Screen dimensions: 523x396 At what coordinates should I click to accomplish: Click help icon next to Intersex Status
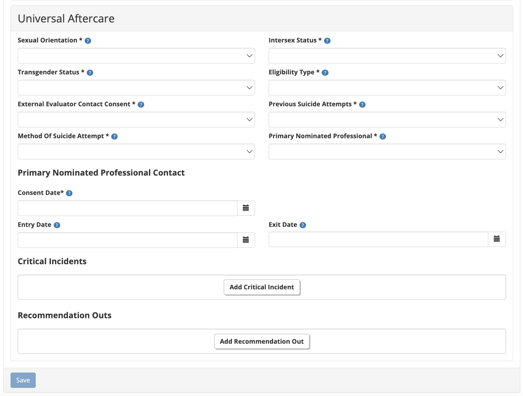(x=327, y=41)
